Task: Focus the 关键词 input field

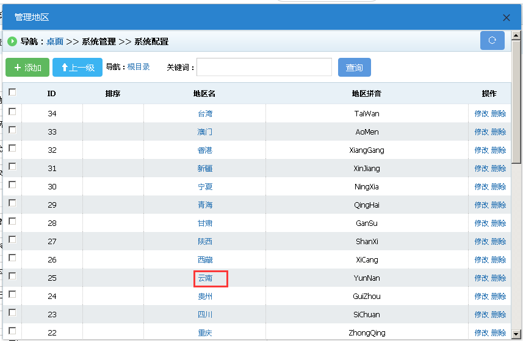Action: click(264, 67)
